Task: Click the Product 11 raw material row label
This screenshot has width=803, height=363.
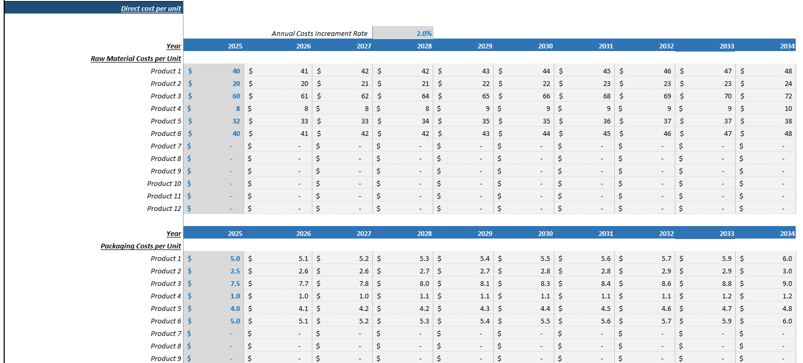Action: (164, 196)
